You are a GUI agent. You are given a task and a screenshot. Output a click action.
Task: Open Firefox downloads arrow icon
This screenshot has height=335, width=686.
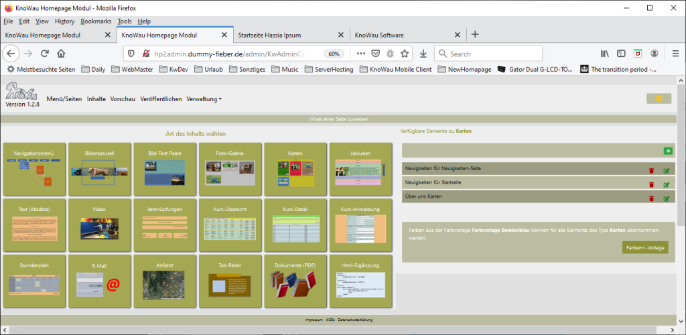pyautogui.click(x=423, y=54)
